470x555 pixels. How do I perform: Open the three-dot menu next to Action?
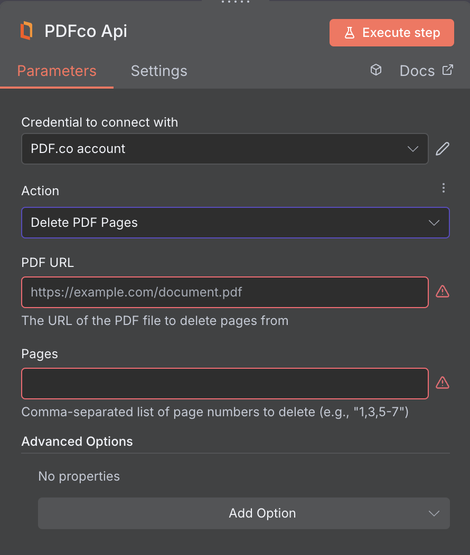[x=444, y=188]
